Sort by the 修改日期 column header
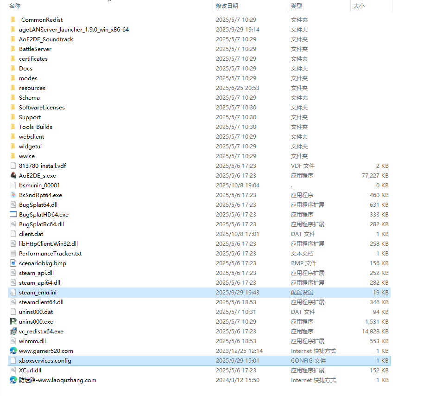This screenshot has width=436, height=396. click(x=227, y=6)
